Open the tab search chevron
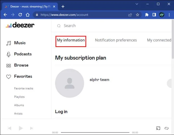The image size is (174, 135). pyautogui.click(x=137, y=4)
